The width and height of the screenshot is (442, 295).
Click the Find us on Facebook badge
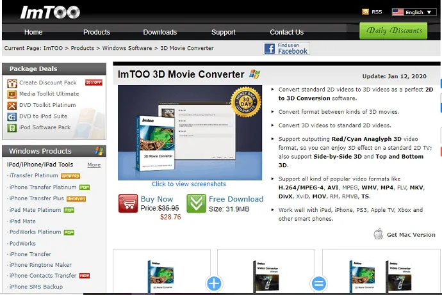286,48
